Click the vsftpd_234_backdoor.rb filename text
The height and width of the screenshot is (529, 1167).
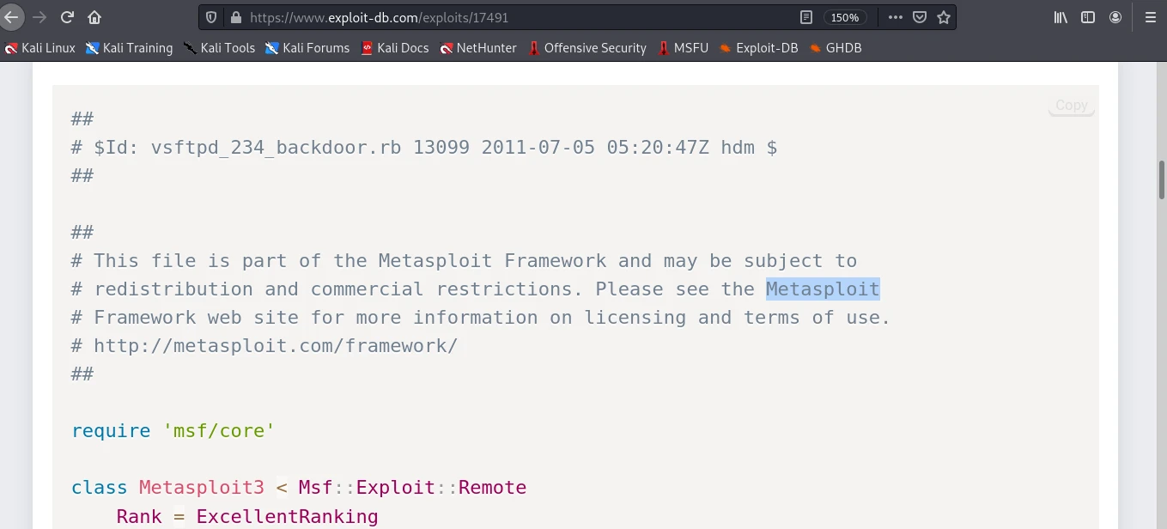pyautogui.click(x=276, y=148)
